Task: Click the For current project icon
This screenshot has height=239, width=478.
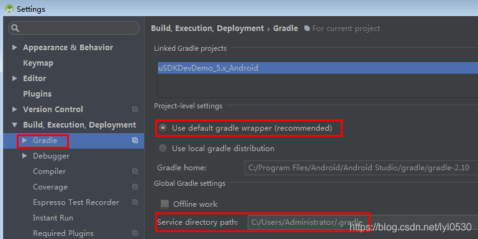Action: click(307, 28)
